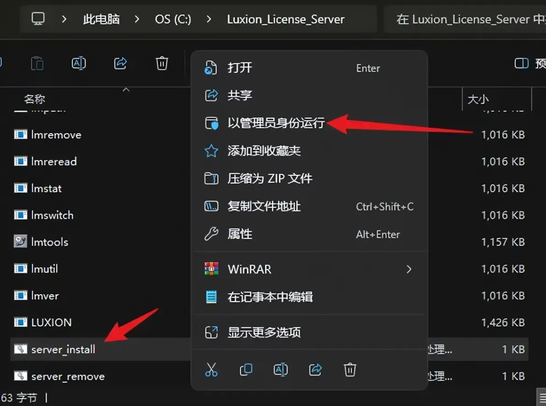This screenshot has width=546, height=406.
Task: Click the search box for Luxion_License_Server
Action: 465,19
